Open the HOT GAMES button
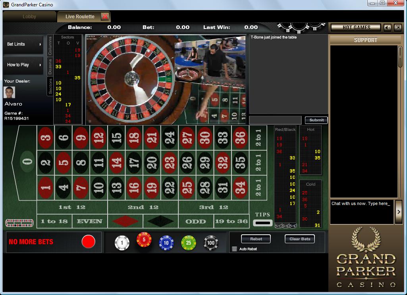 pyautogui.click(x=356, y=27)
